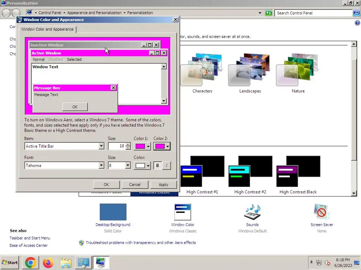Click Normal in the preview menu
The width and height of the screenshot is (361, 270).
pos(39,59)
